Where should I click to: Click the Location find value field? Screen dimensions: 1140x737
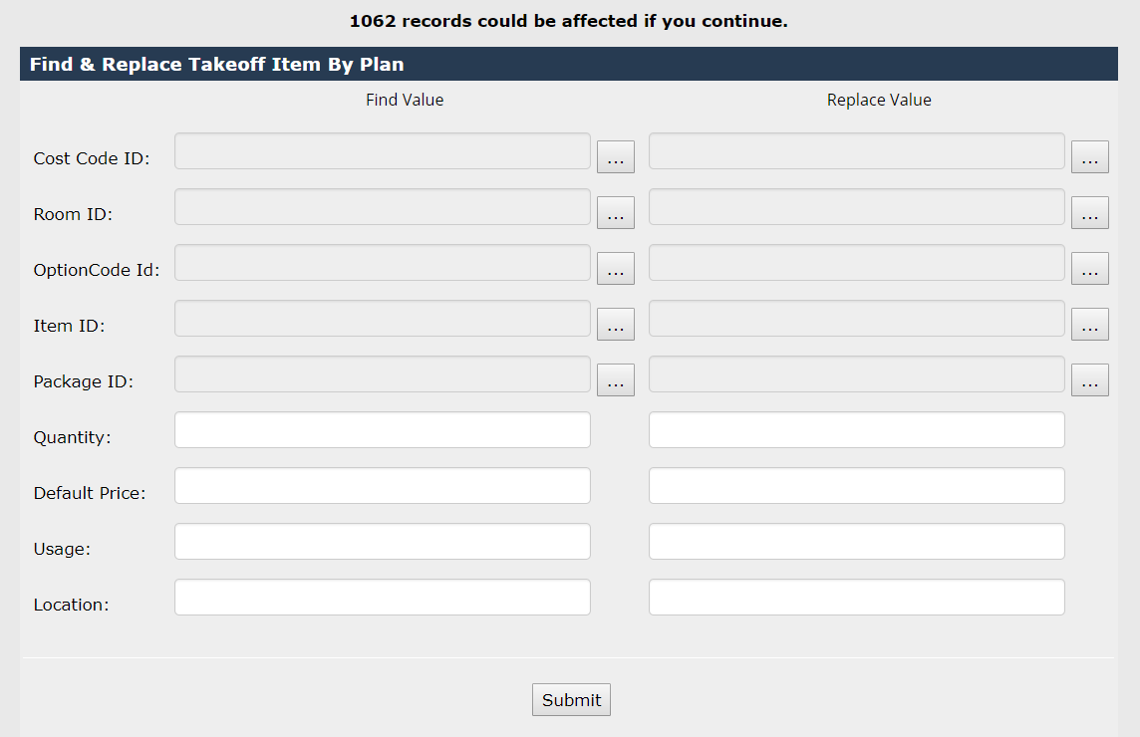pos(382,598)
